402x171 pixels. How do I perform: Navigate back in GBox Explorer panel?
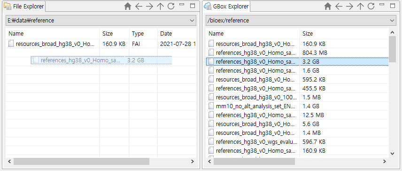click(339, 7)
